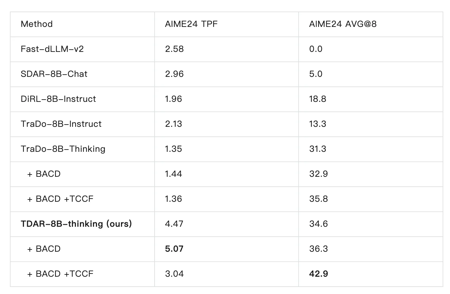Click the 35.8 AVG@8 value

click(318, 199)
